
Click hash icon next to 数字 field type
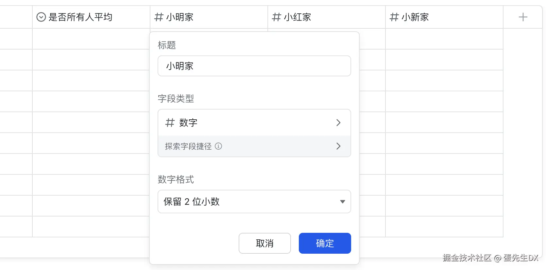[170, 123]
